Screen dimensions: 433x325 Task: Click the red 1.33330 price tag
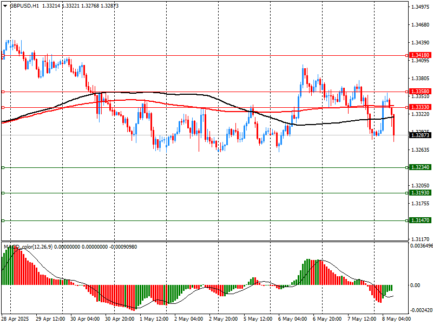tap(420, 107)
